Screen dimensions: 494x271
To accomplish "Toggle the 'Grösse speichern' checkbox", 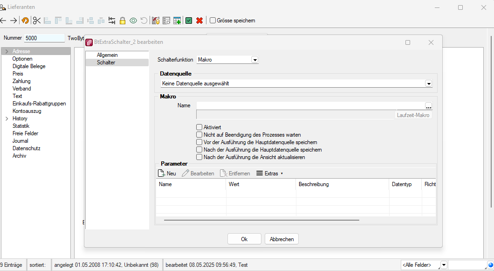I will 213,21.
